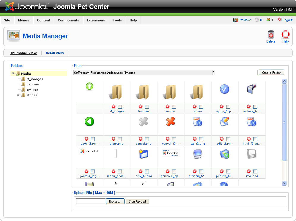
Task: Click the css_f2.png image thumbnail
Action: [x=197, y=121]
